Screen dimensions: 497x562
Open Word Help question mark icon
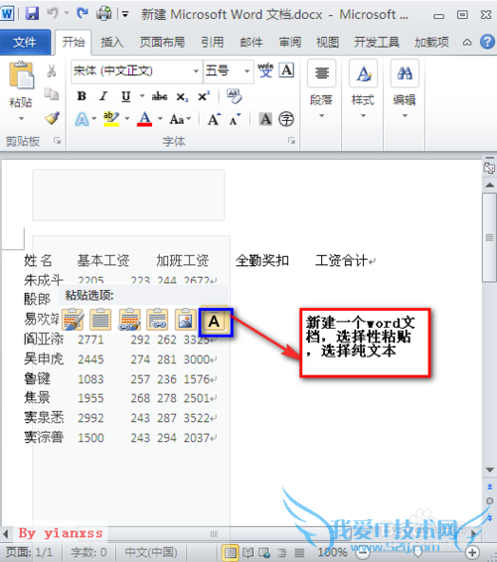pos(487,42)
